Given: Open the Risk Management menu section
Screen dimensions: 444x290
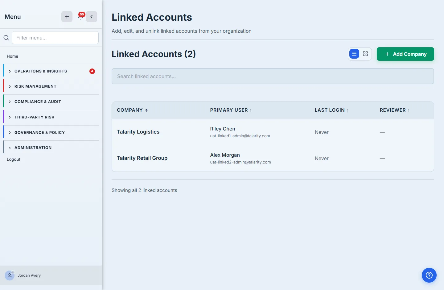Looking at the screenshot, I should pos(51,86).
